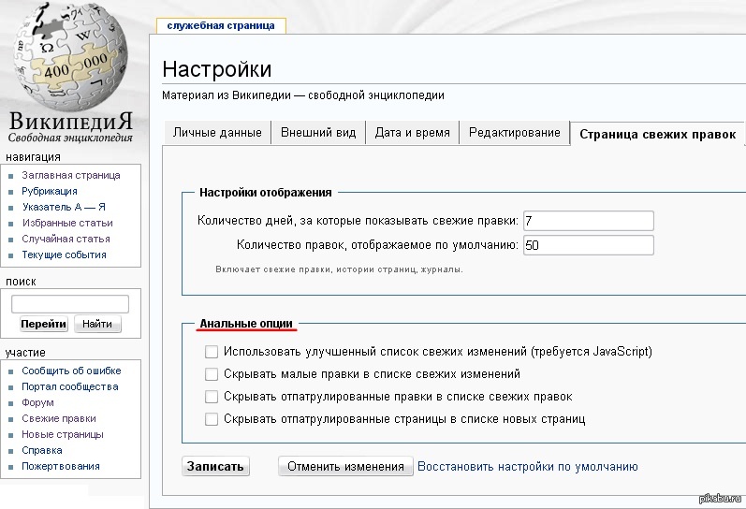Click the служебная страница page tab

click(x=221, y=25)
